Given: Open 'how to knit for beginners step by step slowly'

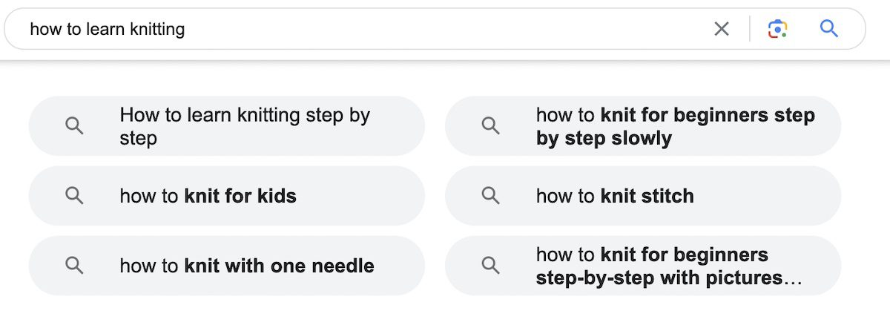Looking at the screenshot, I should 675,126.
